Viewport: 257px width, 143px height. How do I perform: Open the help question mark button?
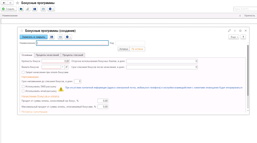[x=243, y=37]
